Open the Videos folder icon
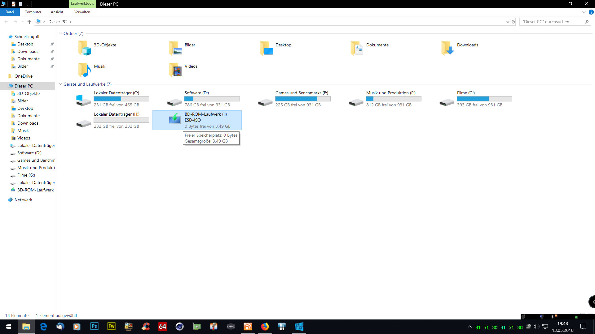Screen dimensions: 595x334 coord(175,69)
